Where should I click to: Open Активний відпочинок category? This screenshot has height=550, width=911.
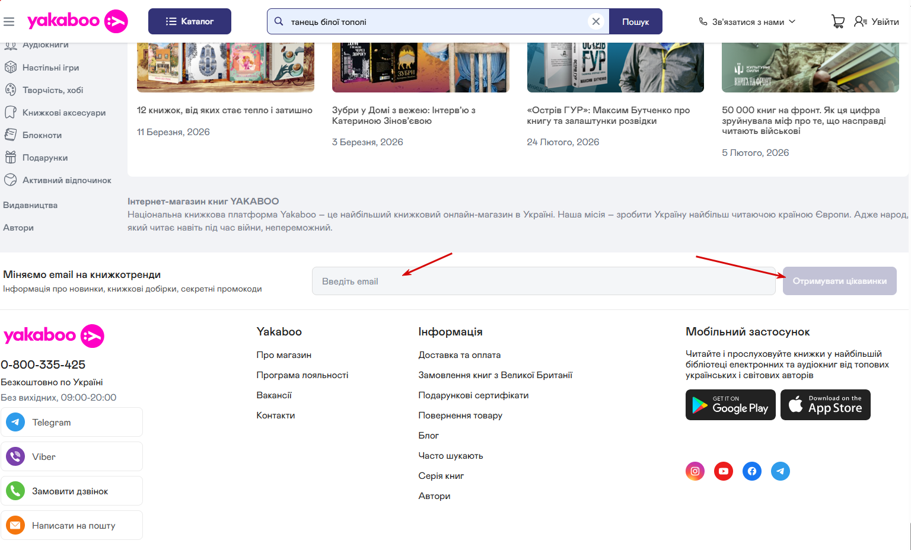click(x=58, y=180)
